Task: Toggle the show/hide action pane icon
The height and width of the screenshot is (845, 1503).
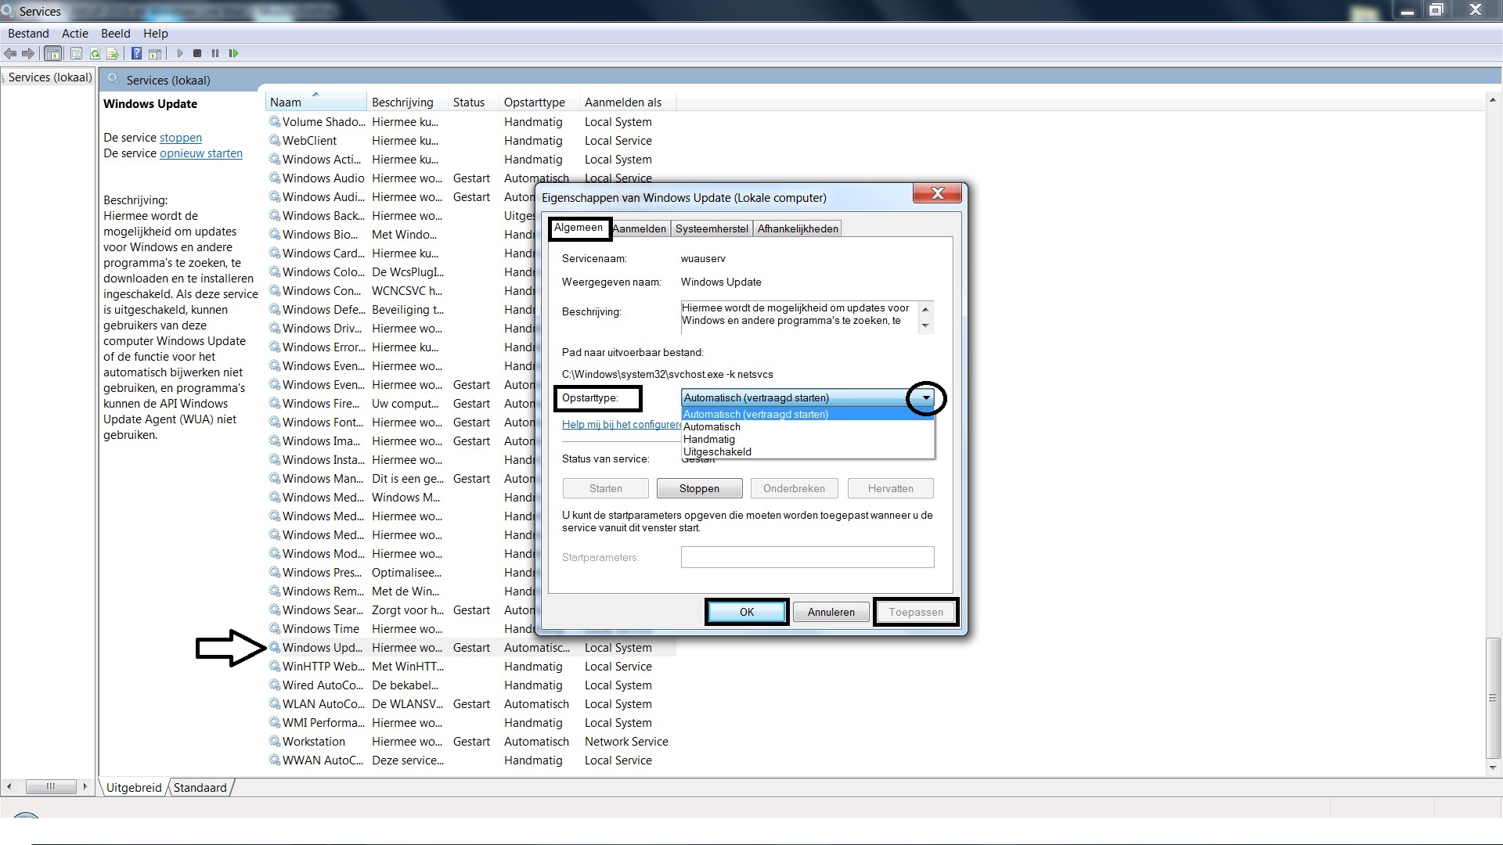Action: [155, 53]
